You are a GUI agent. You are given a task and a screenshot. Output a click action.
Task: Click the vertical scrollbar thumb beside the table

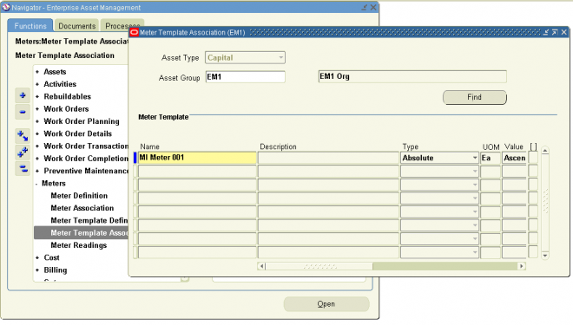pos(545,201)
